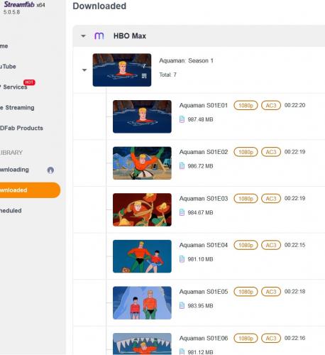Open the Downloading library item
325x355 pixels.
click(x=14, y=170)
